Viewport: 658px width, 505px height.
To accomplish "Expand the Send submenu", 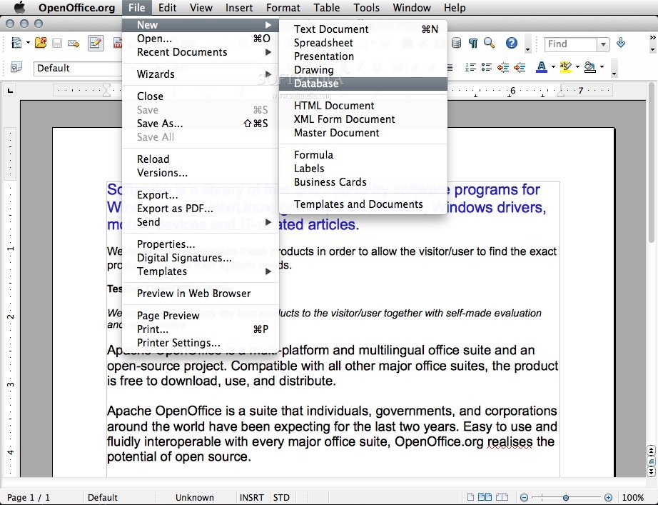I will 201,222.
